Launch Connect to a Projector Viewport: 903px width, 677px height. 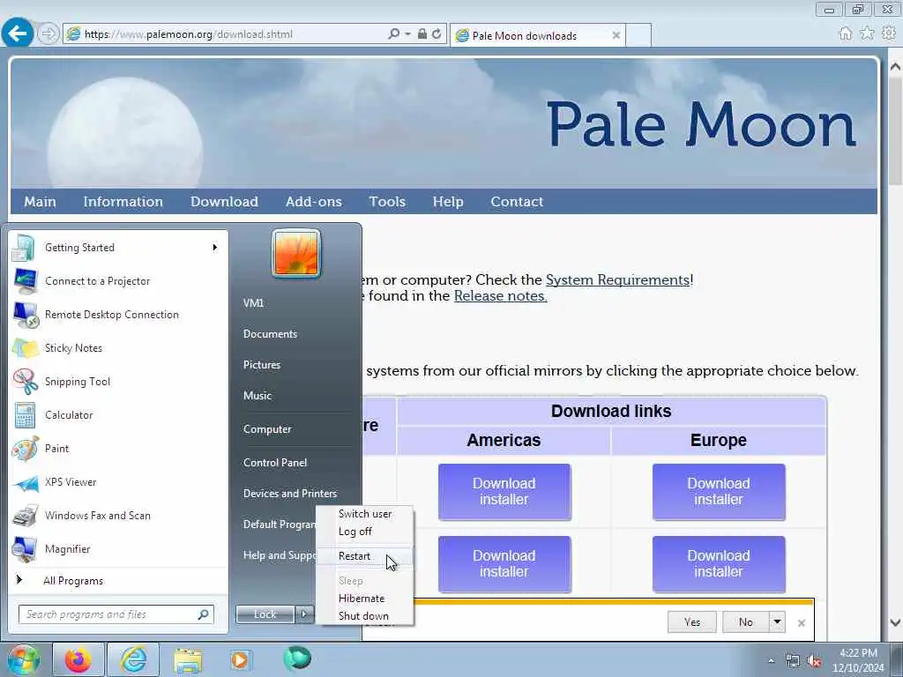[x=118, y=281]
